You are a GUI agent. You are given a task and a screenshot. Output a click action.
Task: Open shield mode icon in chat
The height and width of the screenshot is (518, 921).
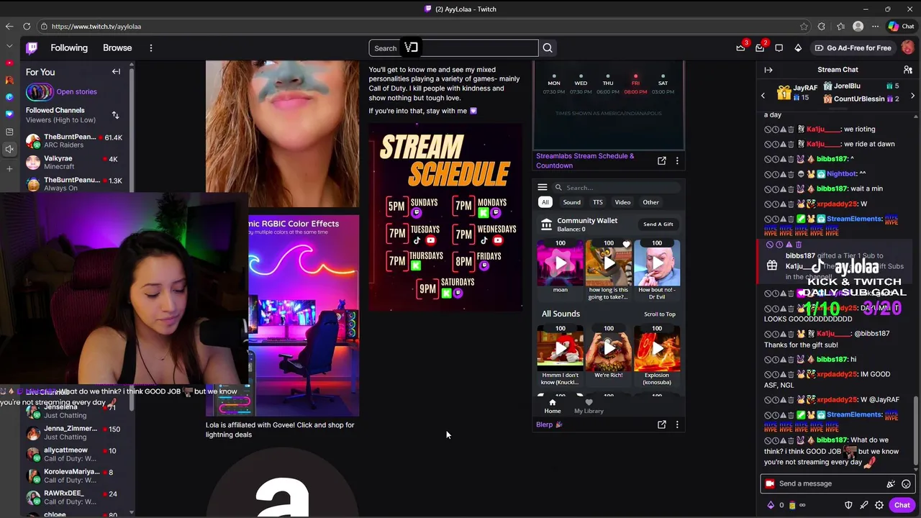point(848,505)
